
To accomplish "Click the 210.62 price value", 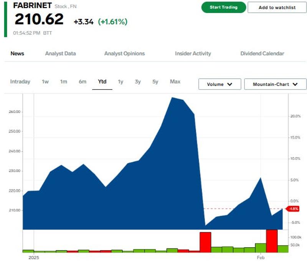I will pos(39,19).
